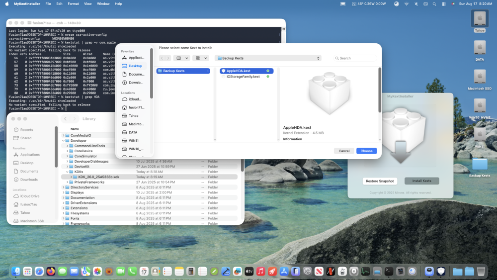Screen dimensions: 497x280
Task: Expand the CoreMediaIO folder in Finder
Action: [64, 135]
